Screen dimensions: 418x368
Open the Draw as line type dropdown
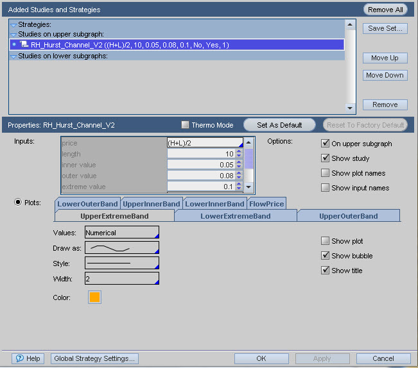coord(122,247)
